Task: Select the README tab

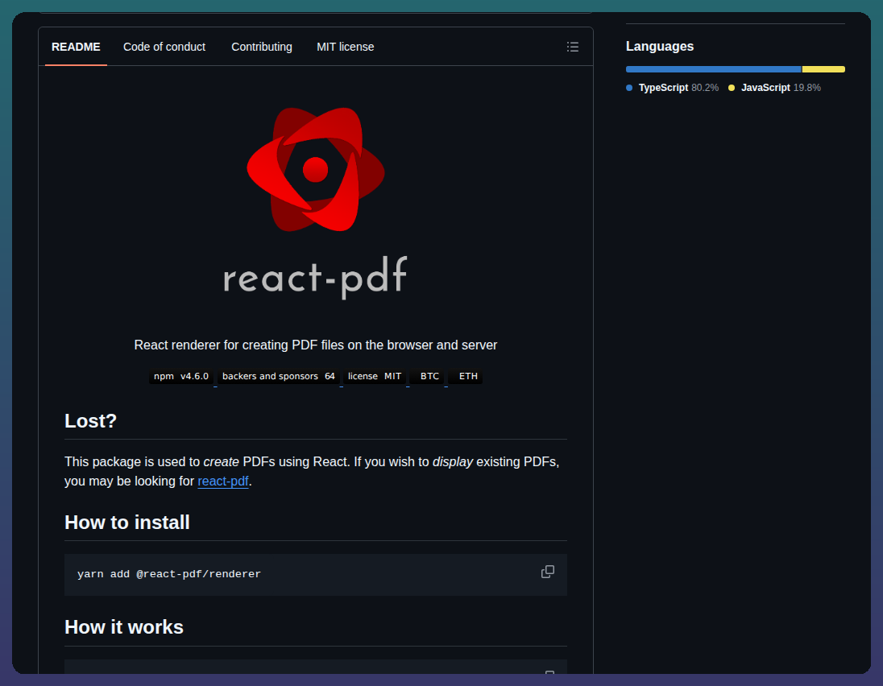Action: (x=76, y=47)
